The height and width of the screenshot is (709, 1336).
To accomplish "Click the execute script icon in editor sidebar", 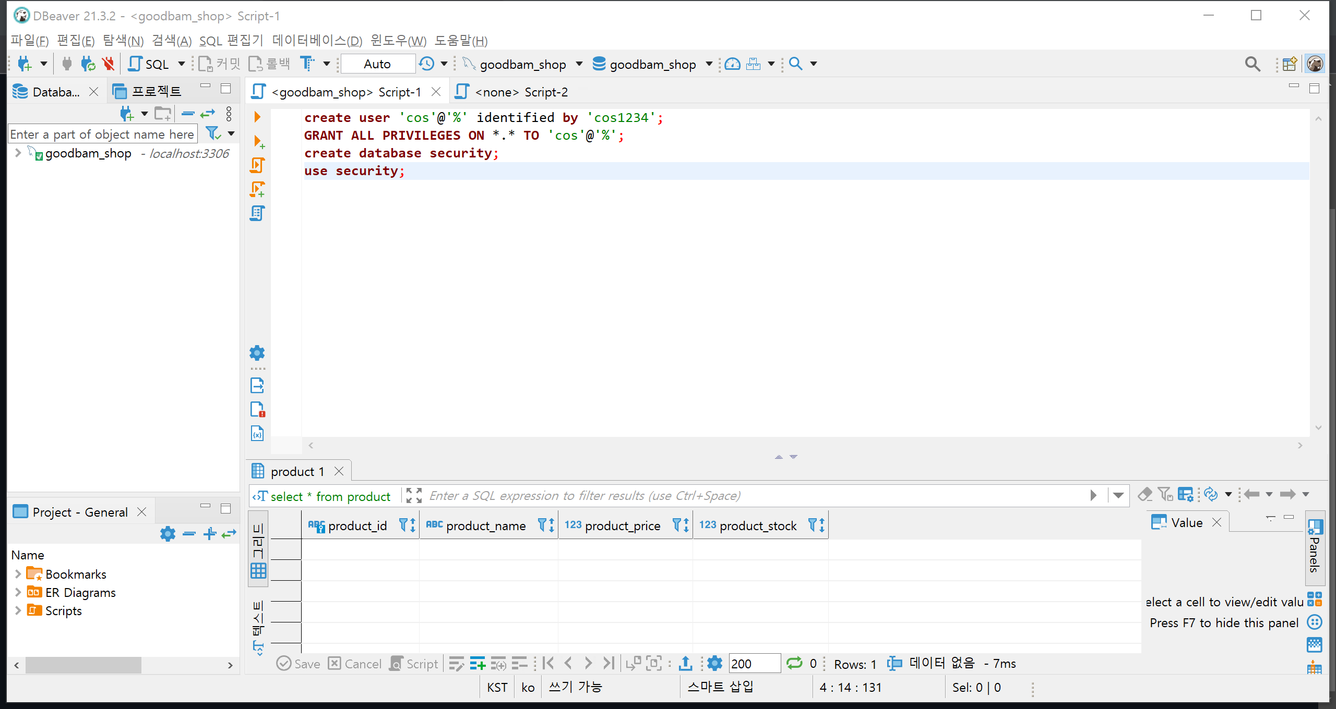I will (257, 165).
